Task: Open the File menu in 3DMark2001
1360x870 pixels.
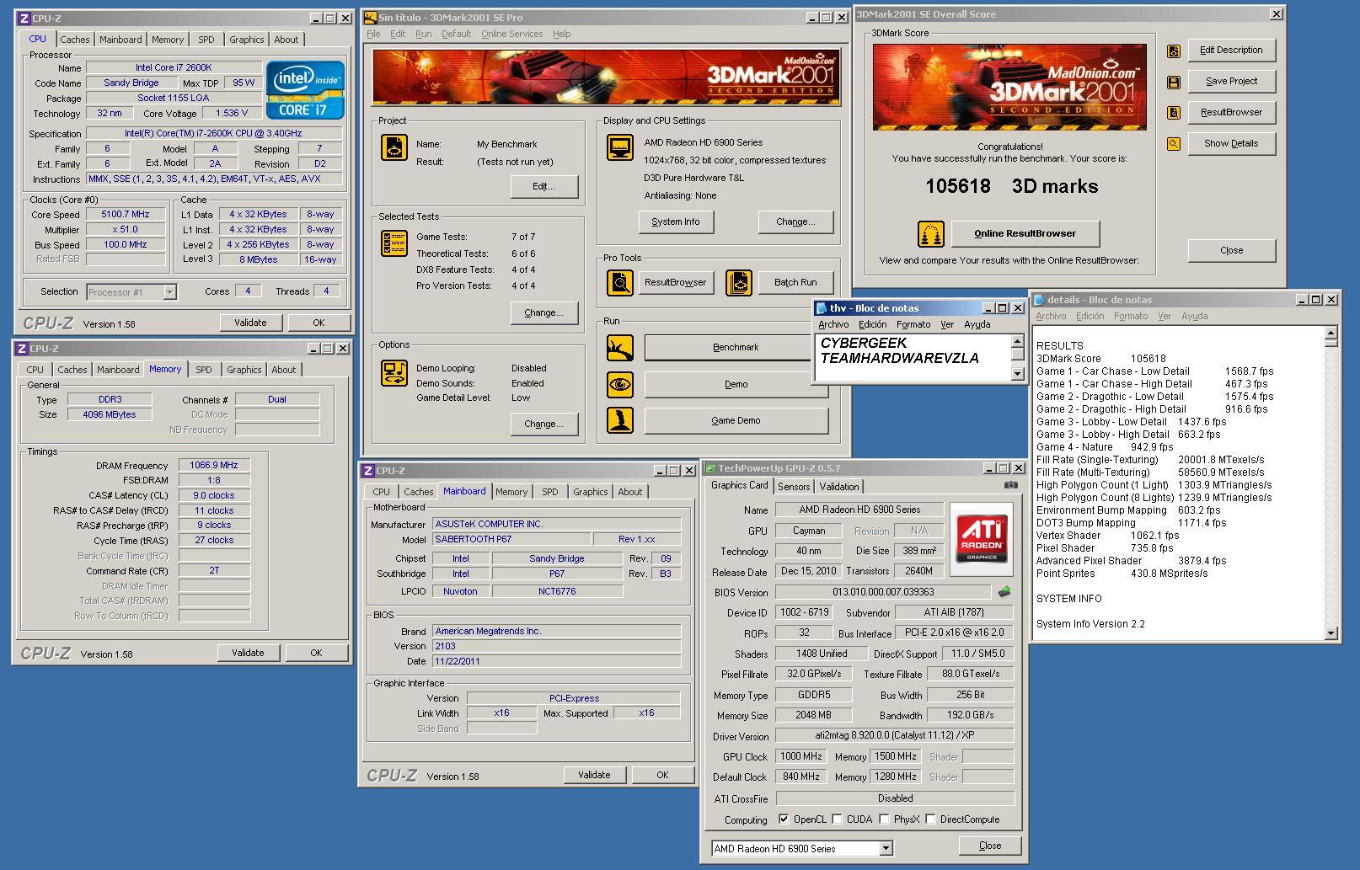Action: click(373, 35)
